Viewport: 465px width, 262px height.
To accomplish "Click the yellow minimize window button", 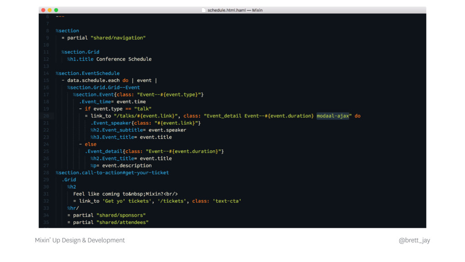I will (49, 10).
